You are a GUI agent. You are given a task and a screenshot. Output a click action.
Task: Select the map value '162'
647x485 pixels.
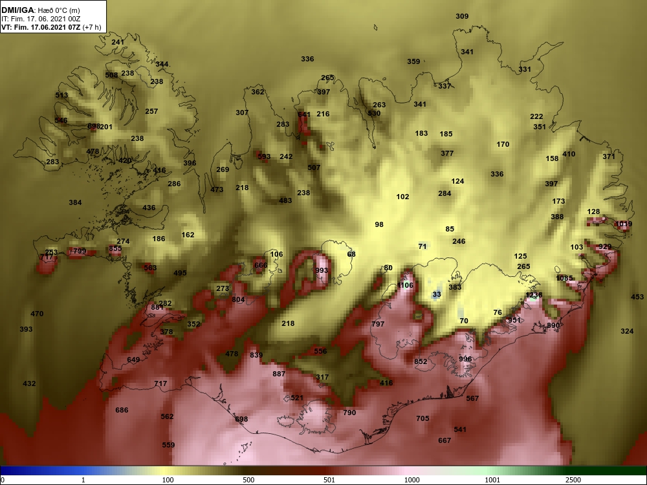188,235
